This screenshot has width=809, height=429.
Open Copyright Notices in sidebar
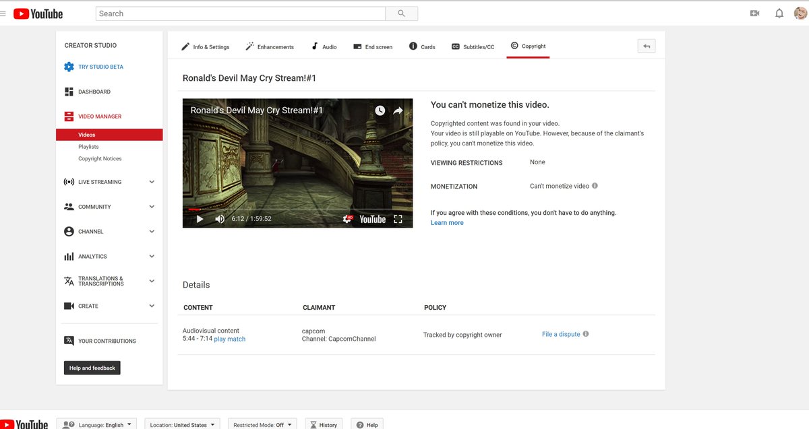100,159
